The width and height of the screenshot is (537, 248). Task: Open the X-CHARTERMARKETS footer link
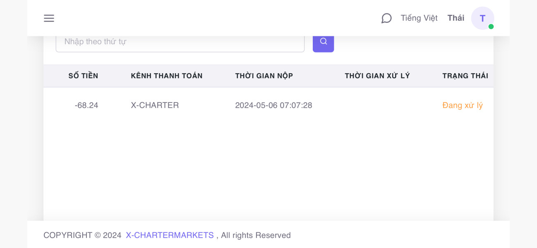pos(170,235)
